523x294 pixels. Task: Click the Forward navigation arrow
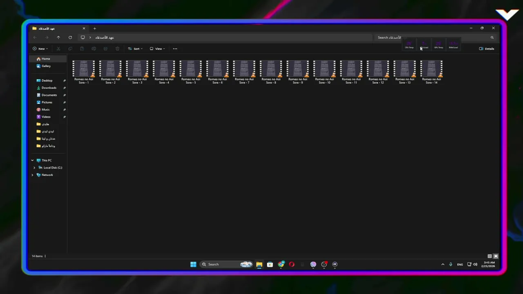click(47, 37)
